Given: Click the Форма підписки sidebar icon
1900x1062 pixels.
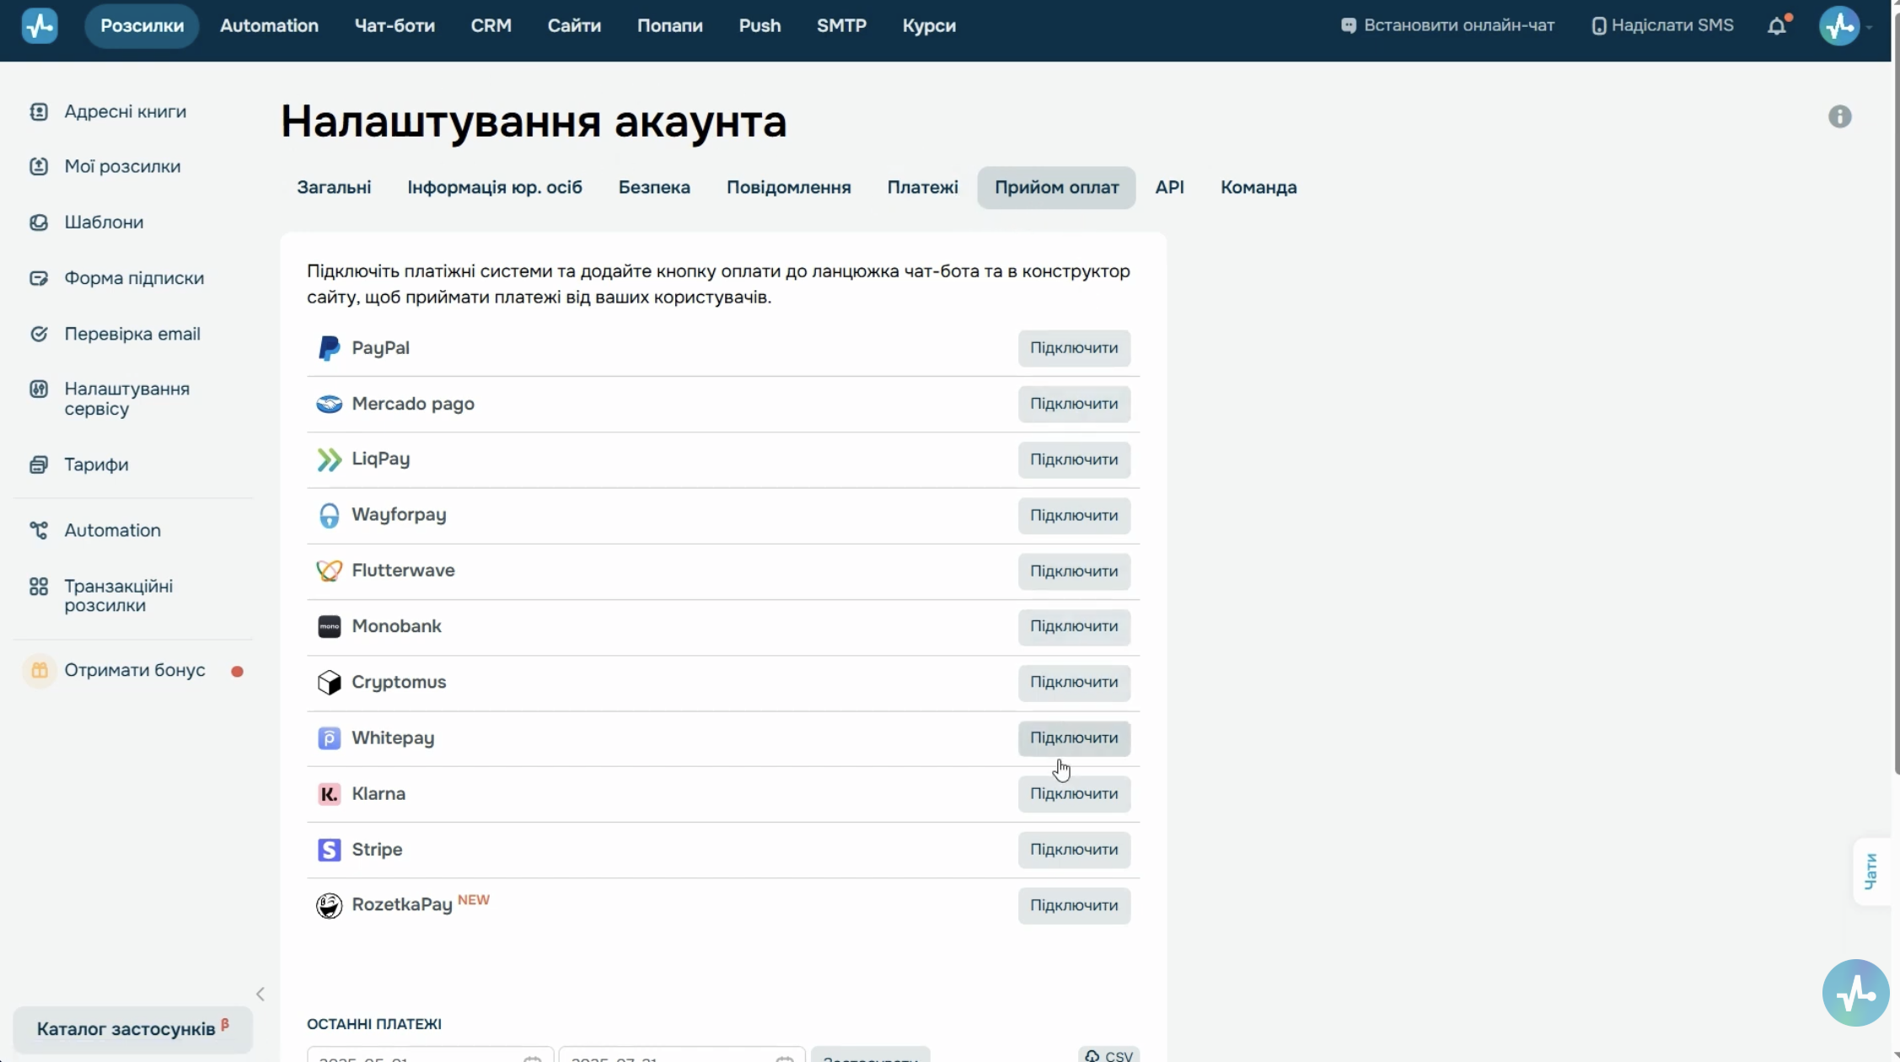Looking at the screenshot, I should (x=39, y=278).
